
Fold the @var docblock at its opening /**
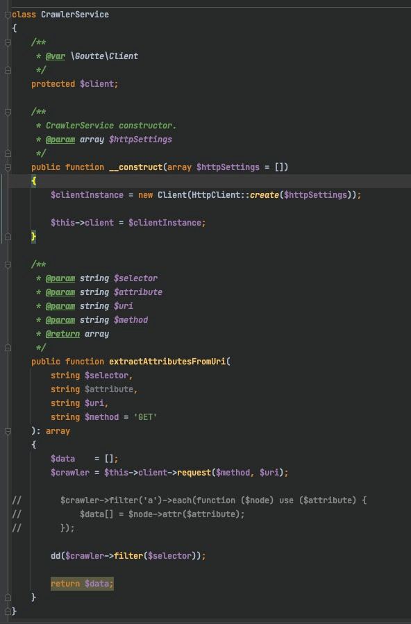tap(8, 42)
